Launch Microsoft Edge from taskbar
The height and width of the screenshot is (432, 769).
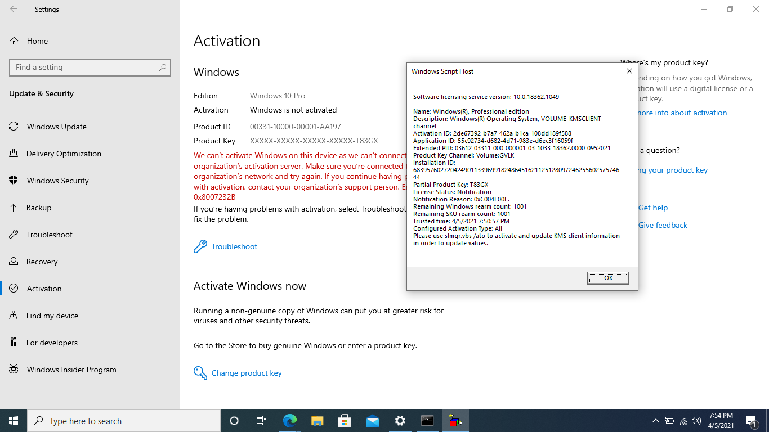(289, 421)
